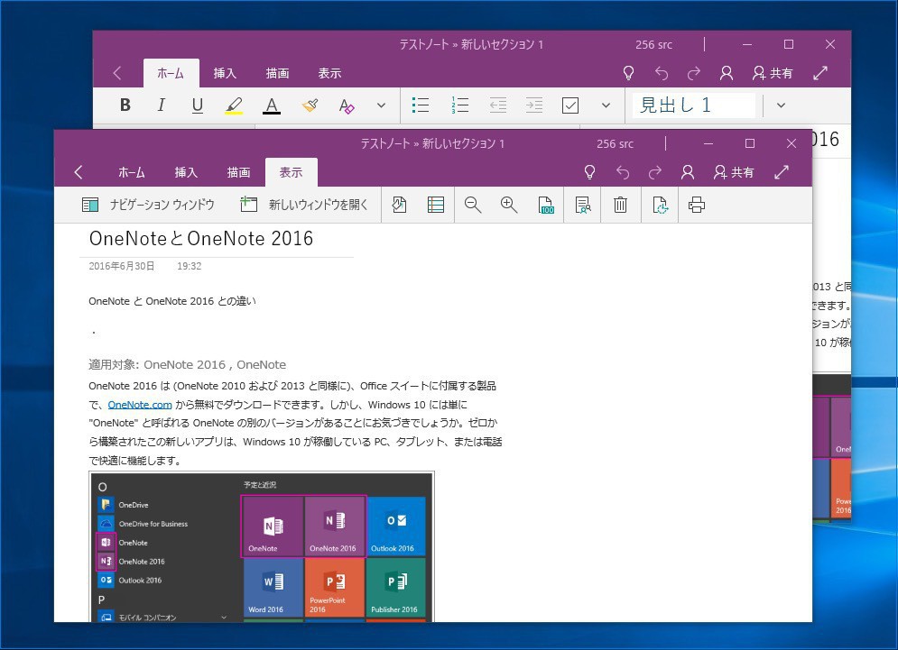The height and width of the screenshot is (650, 898).
Task: Click the zoom out magnifier icon
Action: coord(472,205)
